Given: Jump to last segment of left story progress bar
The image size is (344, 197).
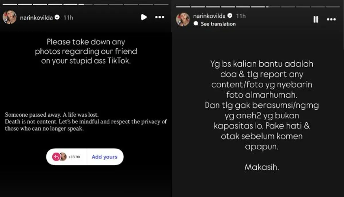Looking at the screenshot, I should [x=161, y=4].
